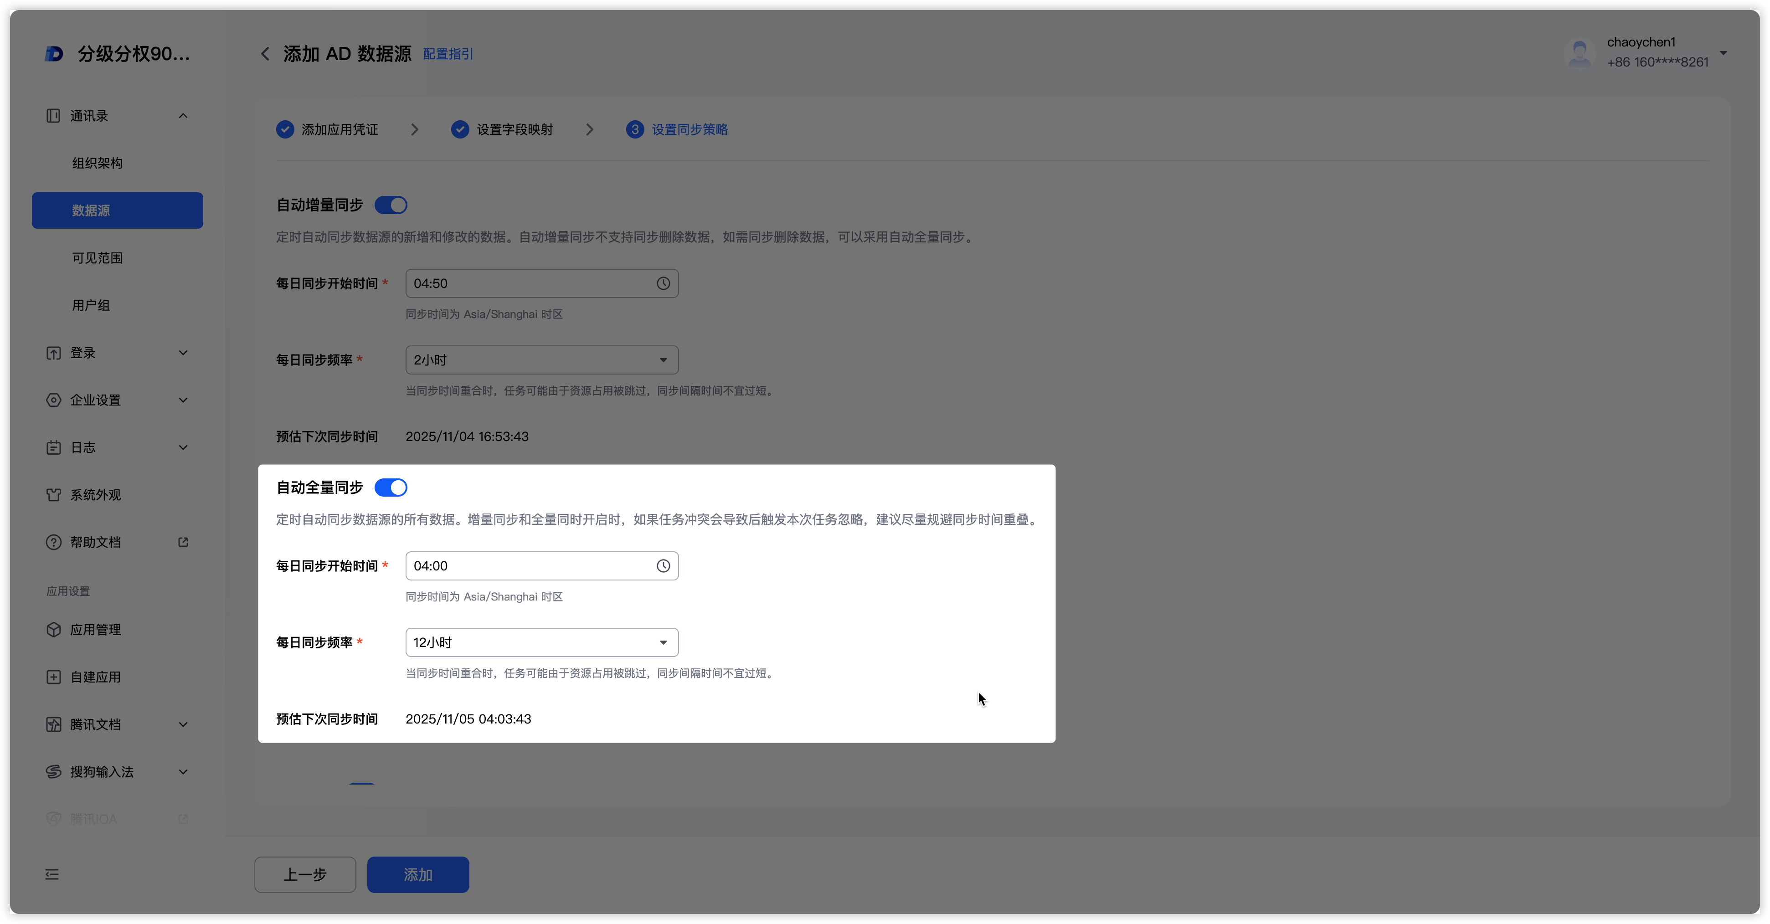The width and height of the screenshot is (1770, 924).
Task: Click the 系统外观 shirt icon
Action: pyautogui.click(x=54, y=495)
